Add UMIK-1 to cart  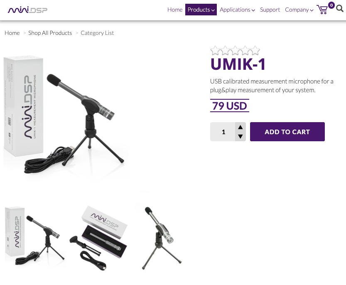287,132
